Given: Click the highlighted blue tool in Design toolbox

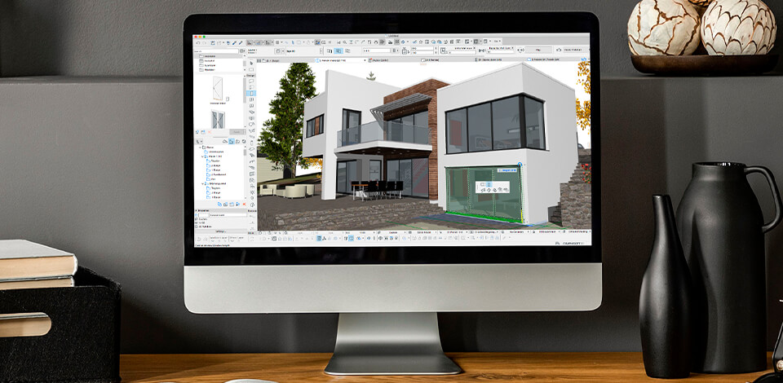Looking at the screenshot, I should click(251, 93).
